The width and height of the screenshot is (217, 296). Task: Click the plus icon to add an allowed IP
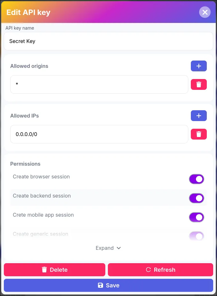(198, 116)
